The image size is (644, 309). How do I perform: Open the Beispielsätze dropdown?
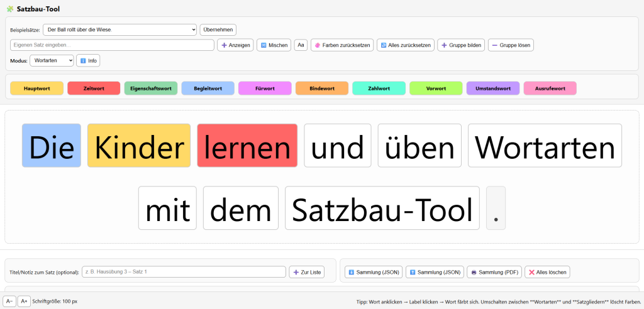[119, 30]
